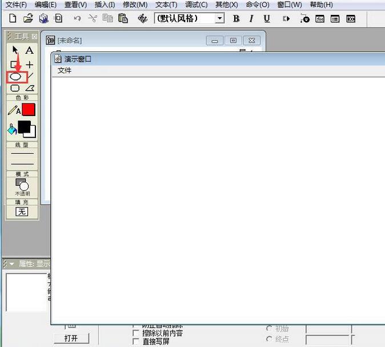Open the 修改(M) menu
The height and width of the screenshot is (347, 385).
pos(135,5)
